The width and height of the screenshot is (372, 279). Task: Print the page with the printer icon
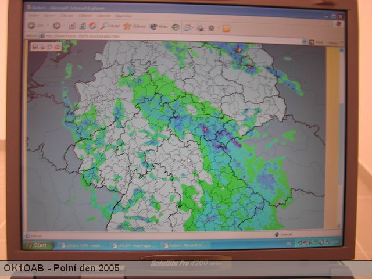200,28
